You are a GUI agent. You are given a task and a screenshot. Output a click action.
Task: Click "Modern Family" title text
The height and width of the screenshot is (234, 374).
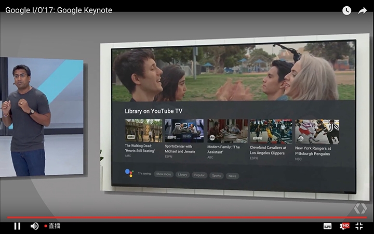(223, 149)
